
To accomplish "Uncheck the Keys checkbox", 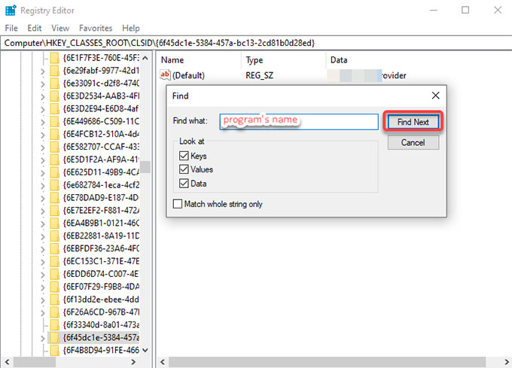I will click(x=184, y=156).
